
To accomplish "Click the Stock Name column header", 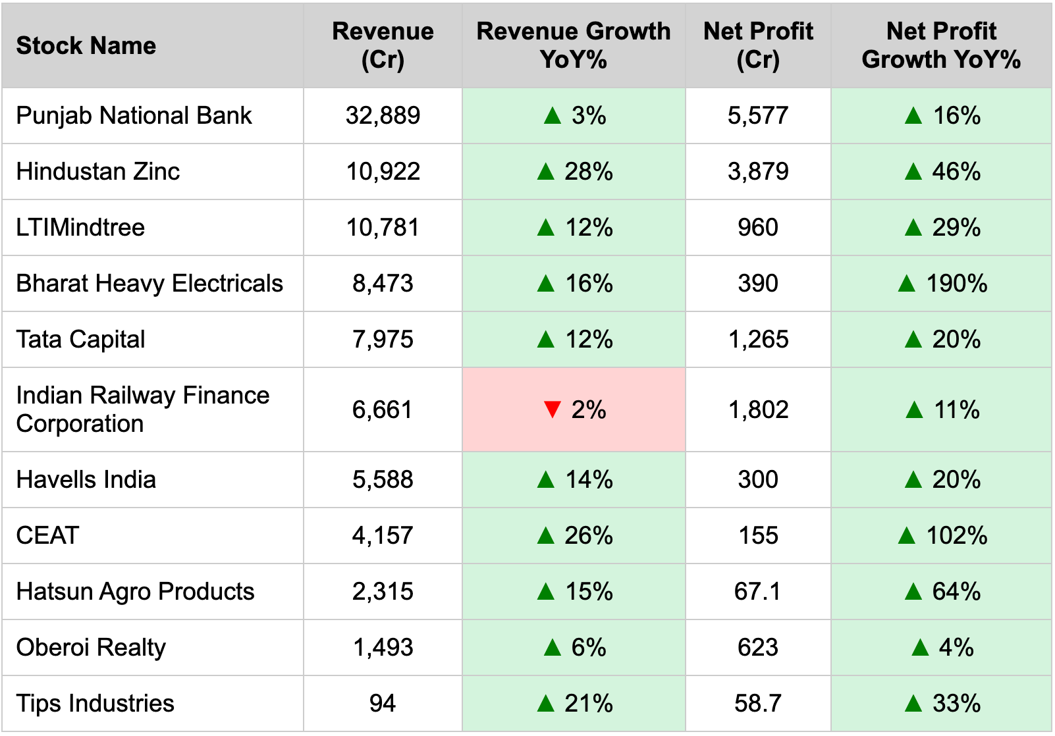I will [153, 45].
